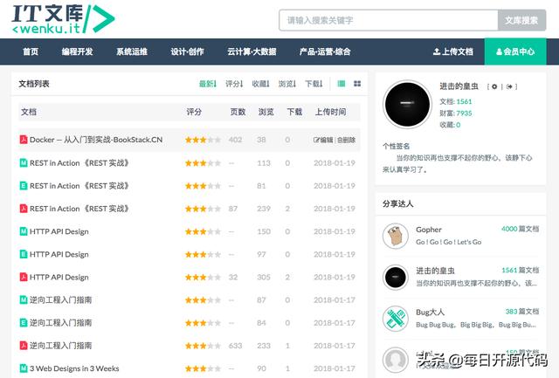Click the search keyword input field
This screenshot has width=559, height=378.
pyautogui.click(x=389, y=20)
